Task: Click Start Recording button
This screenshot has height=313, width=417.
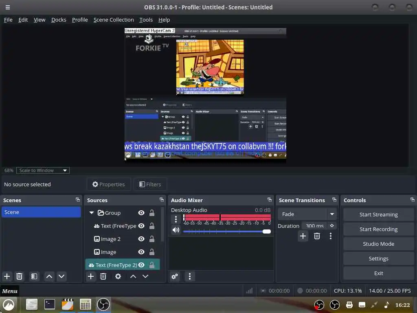Action: [x=378, y=229]
